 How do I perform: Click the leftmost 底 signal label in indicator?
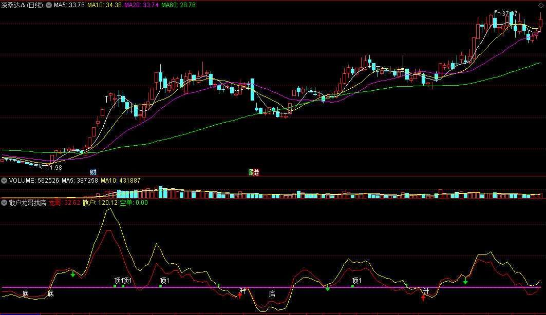(x=25, y=294)
